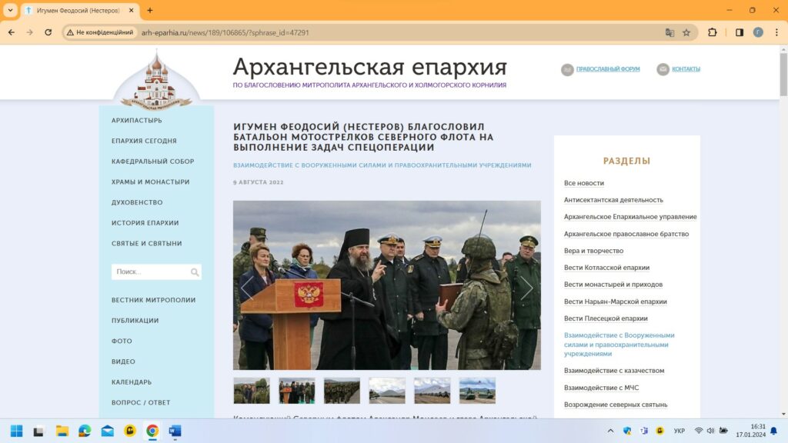
Task: Open Возрождение северных святынь section
Action: coord(616,405)
